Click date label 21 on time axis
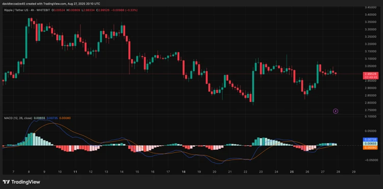The width and height of the screenshot is (383, 189). tap(230, 172)
